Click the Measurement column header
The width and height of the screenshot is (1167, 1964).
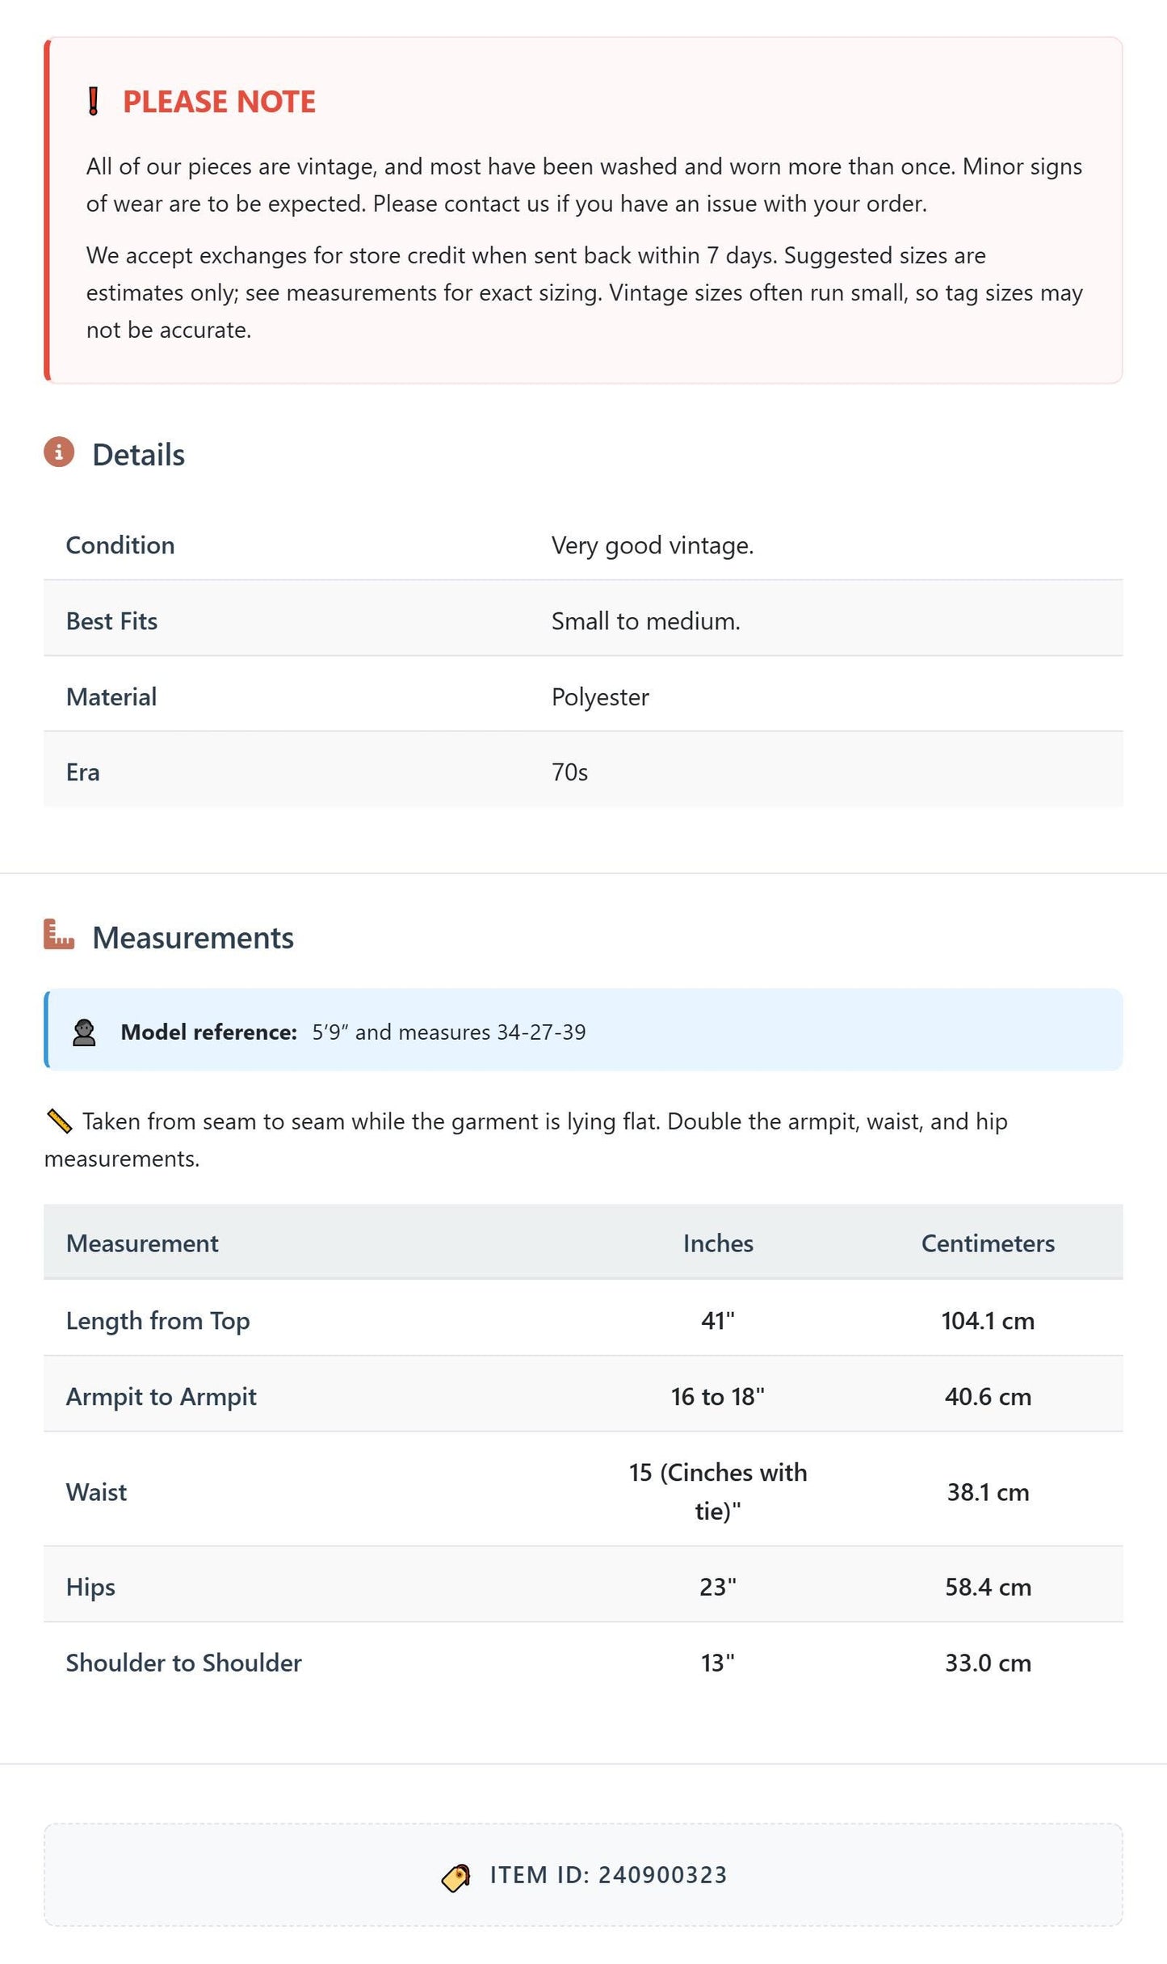pos(142,1243)
